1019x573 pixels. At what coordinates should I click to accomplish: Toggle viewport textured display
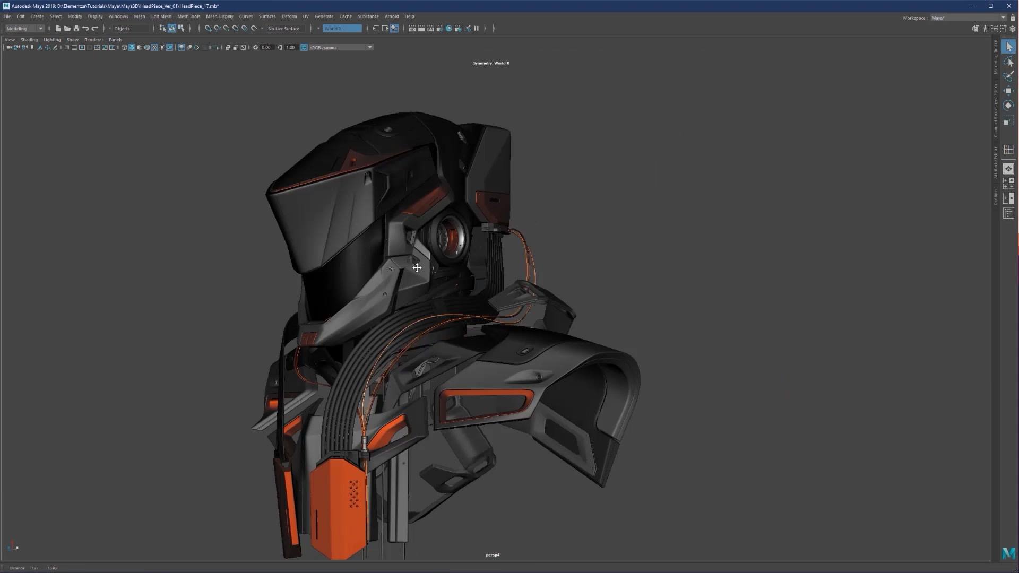[x=154, y=48]
